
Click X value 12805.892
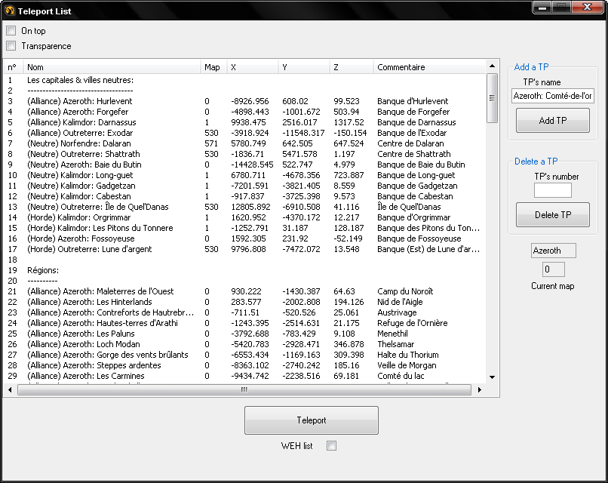tap(250, 207)
